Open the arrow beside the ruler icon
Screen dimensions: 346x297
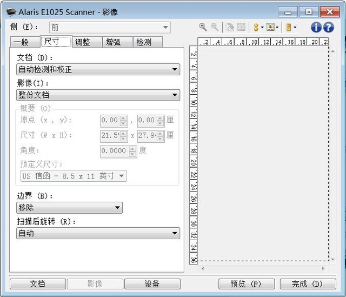295,28
